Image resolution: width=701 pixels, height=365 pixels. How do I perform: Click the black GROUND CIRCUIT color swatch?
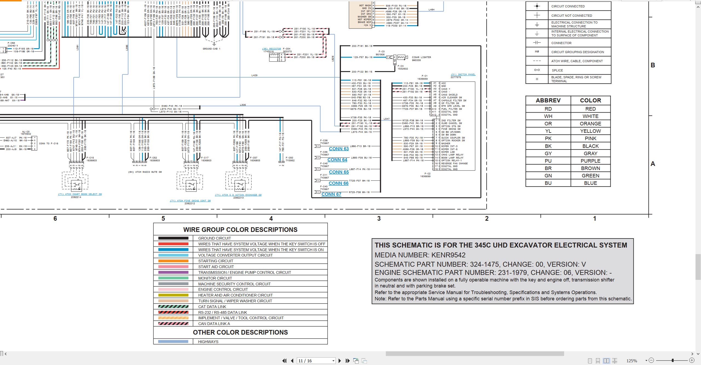click(x=173, y=238)
